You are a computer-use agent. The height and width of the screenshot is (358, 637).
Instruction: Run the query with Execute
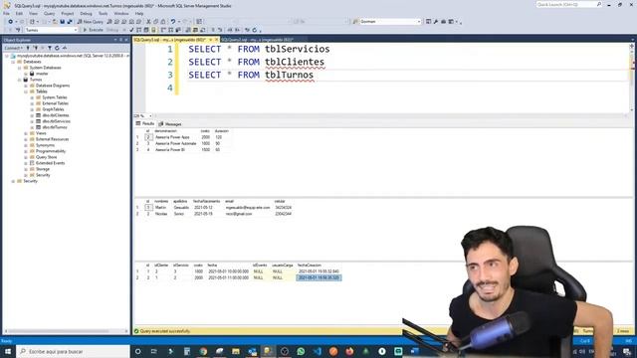click(93, 30)
